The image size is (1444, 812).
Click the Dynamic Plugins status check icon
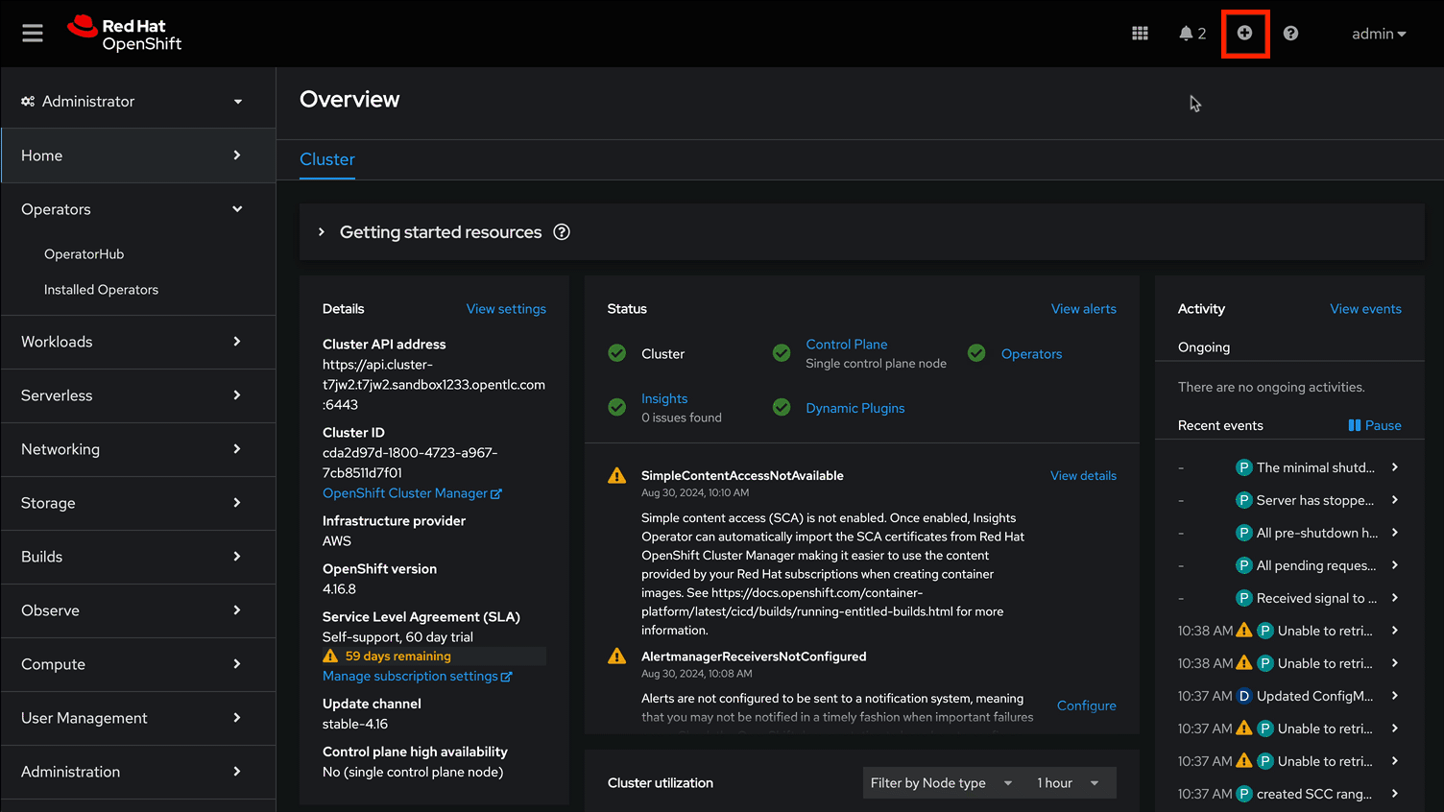pyautogui.click(x=782, y=407)
